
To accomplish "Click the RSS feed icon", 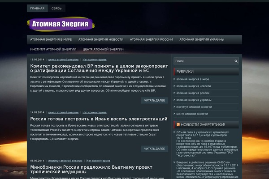I will tap(178, 124).
